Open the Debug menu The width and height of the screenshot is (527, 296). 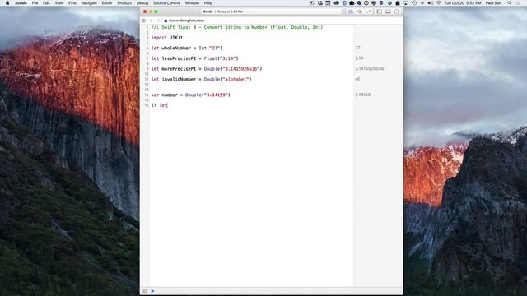point(142,3)
